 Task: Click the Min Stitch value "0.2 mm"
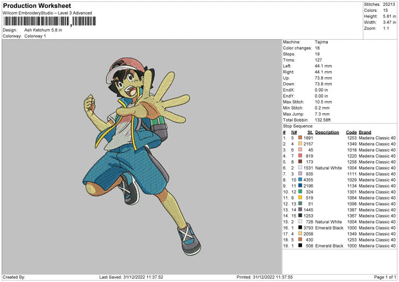click(x=322, y=108)
